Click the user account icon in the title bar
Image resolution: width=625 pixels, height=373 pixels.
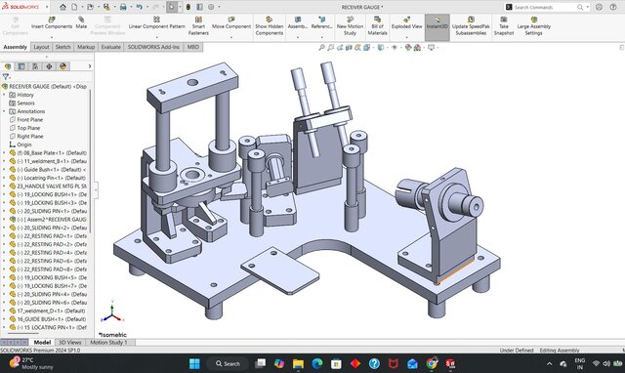[x=599, y=7]
